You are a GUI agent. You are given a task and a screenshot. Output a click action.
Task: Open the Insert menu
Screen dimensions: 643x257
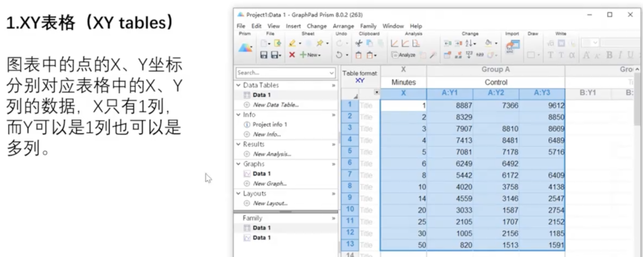pyautogui.click(x=293, y=26)
